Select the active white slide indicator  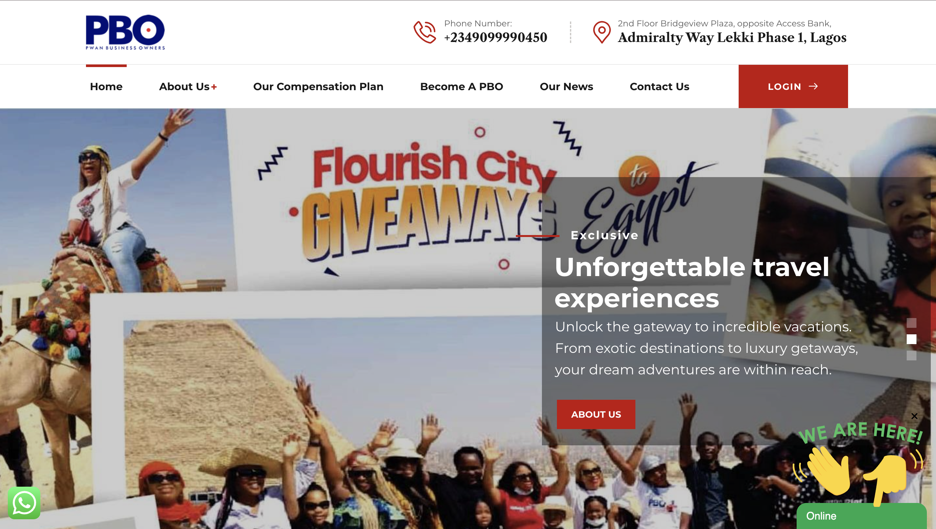click(911, 339)
